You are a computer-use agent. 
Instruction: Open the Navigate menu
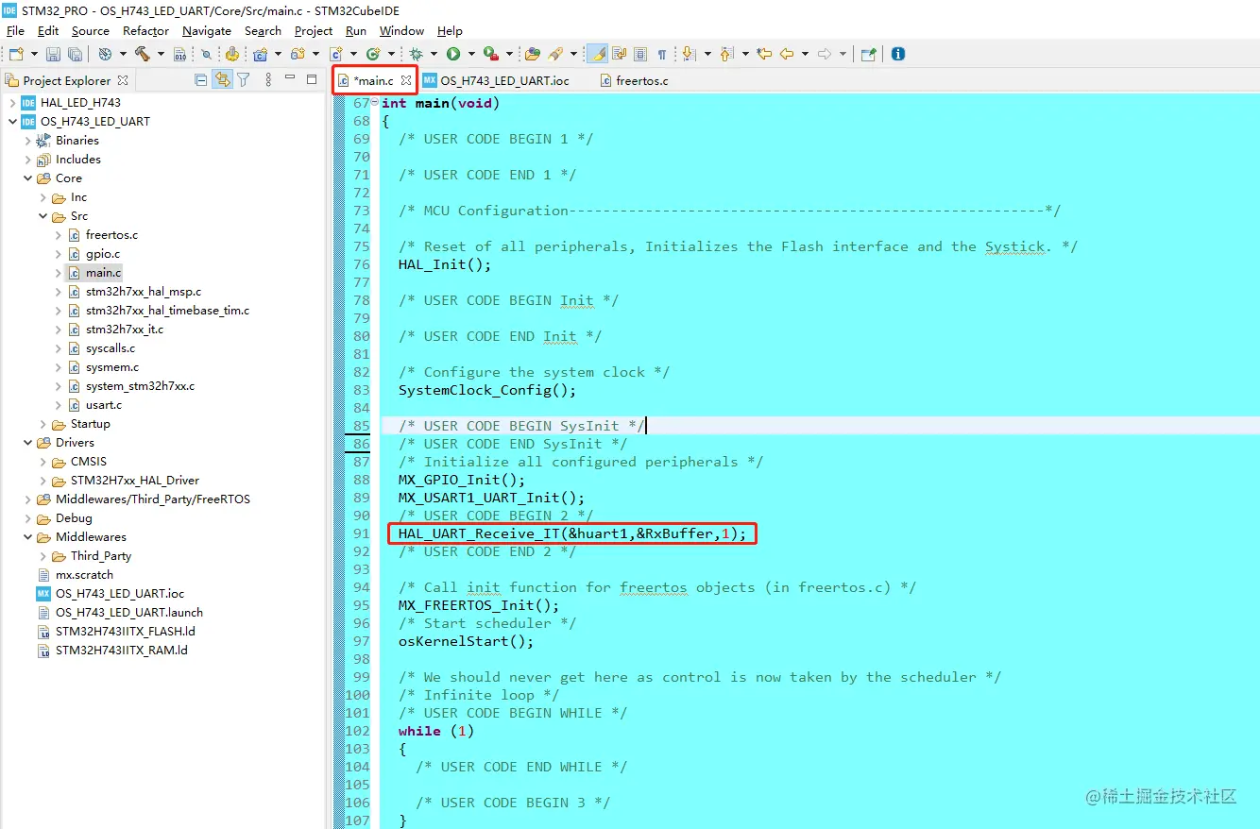(207, 30)
